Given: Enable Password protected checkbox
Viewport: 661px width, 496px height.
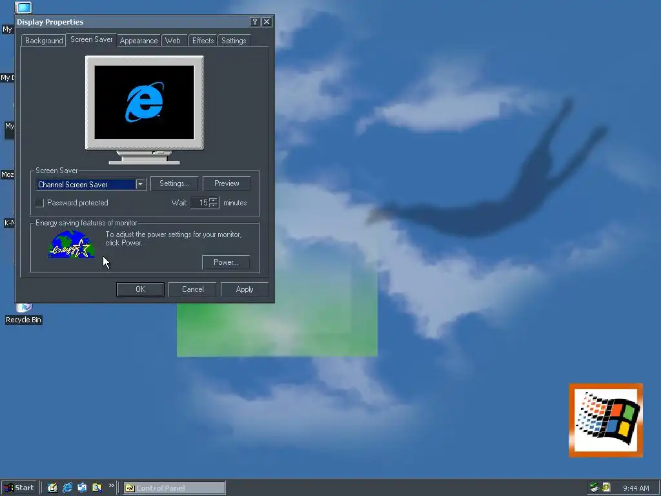Looking at the screenshot, I should tap(39, 203).
